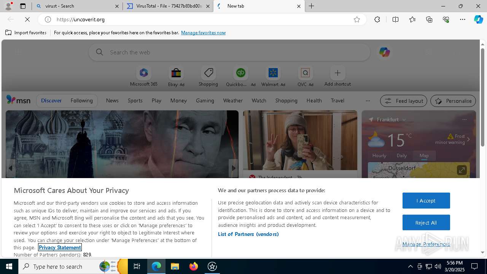This screenshot has width=487, height=274.
Task: Open 'List of Partners (vendors)' link
Action: point(248,234)
